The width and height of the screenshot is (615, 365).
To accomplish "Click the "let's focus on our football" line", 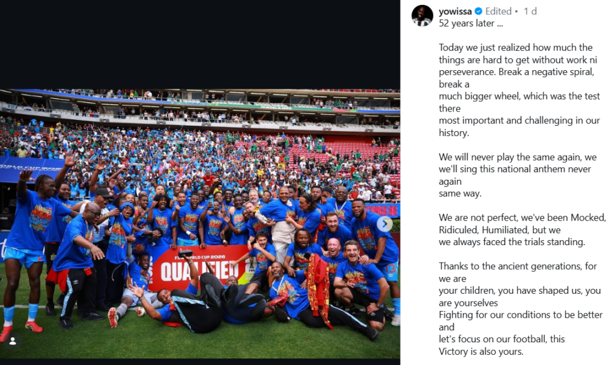I will (x=501, y=339).
